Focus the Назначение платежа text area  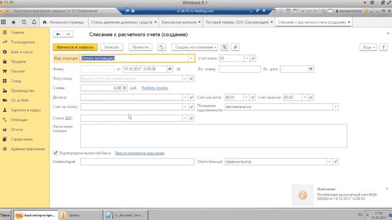coord(214,136)
